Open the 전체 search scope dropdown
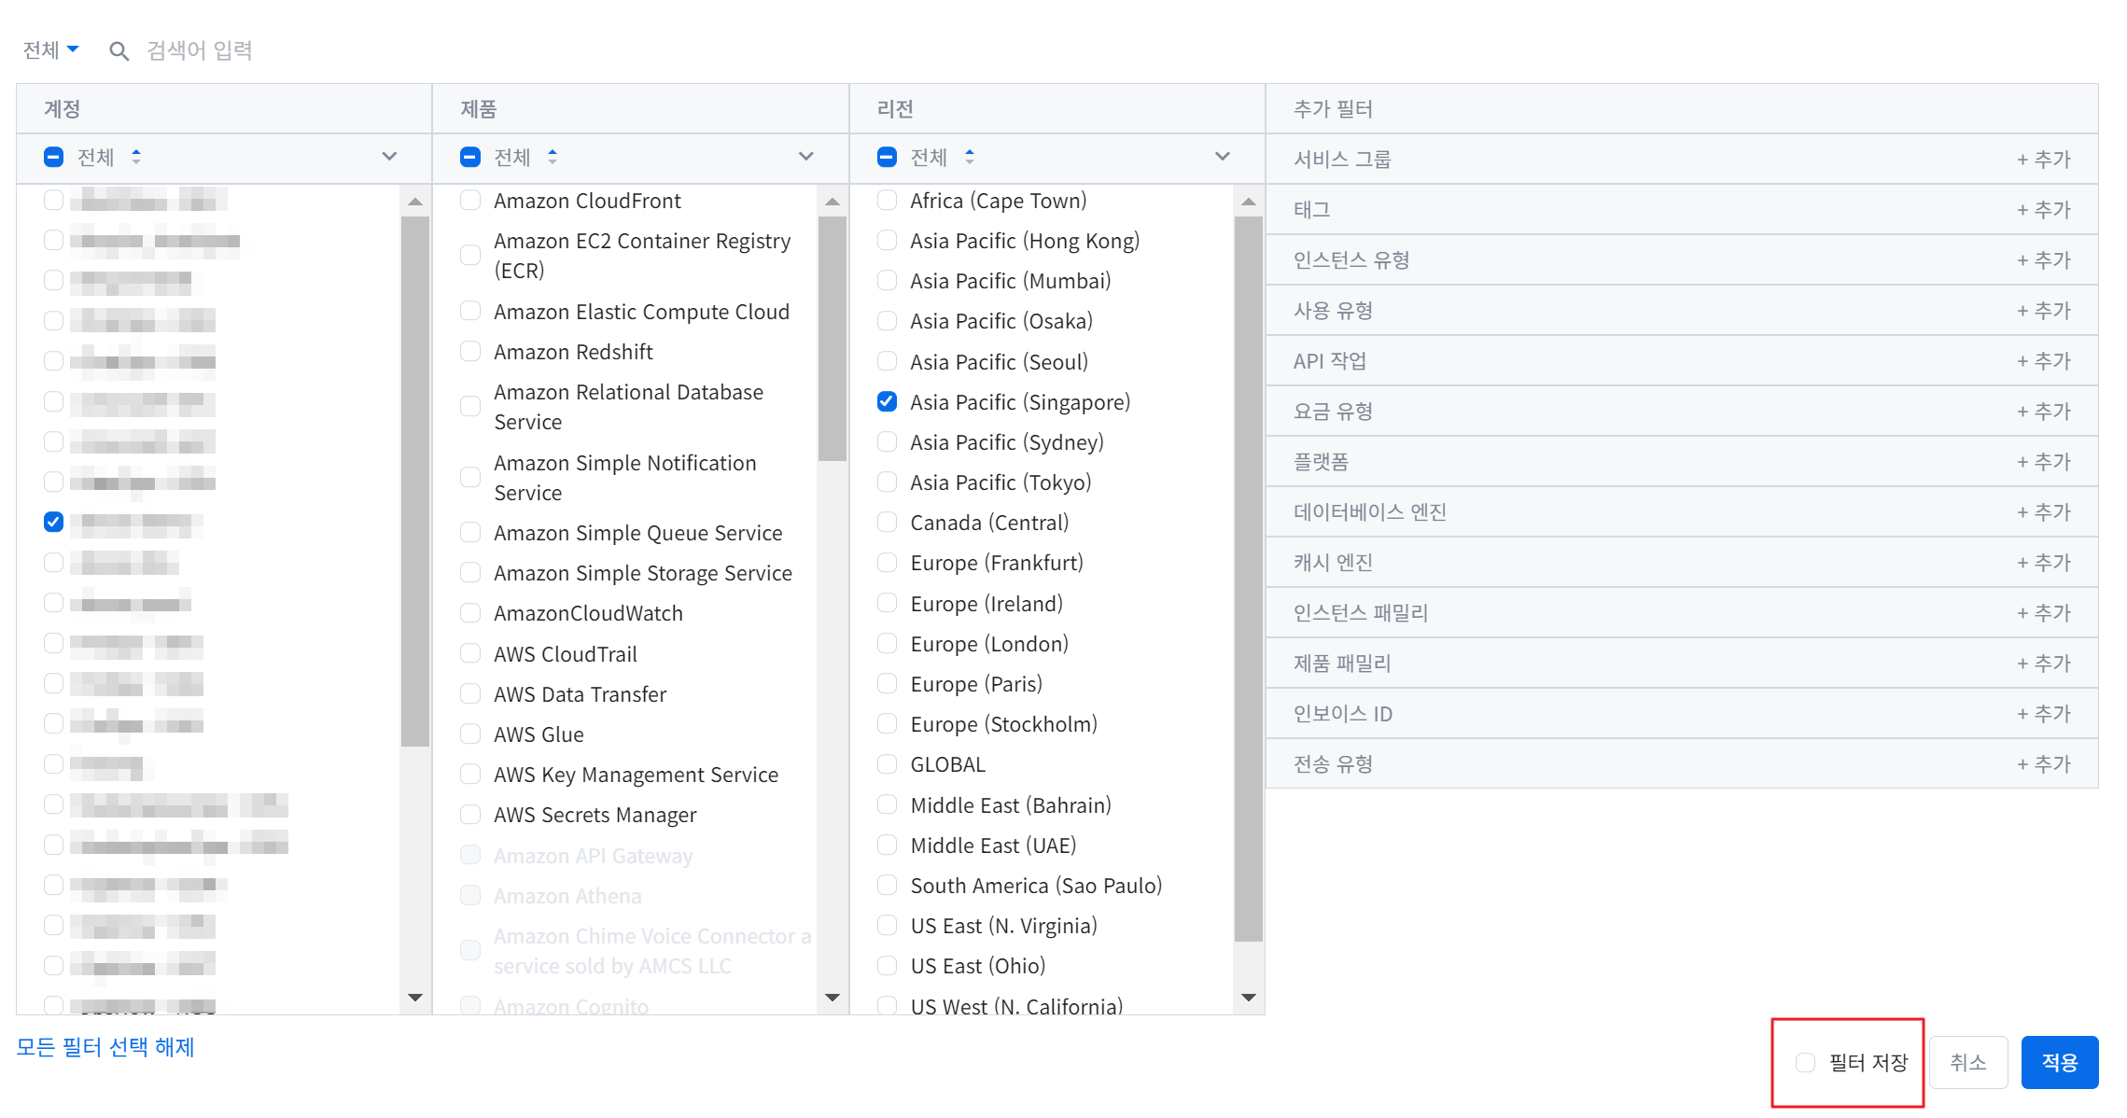The width and height of the screenshot is (2127, 1118). click(50, 50)
